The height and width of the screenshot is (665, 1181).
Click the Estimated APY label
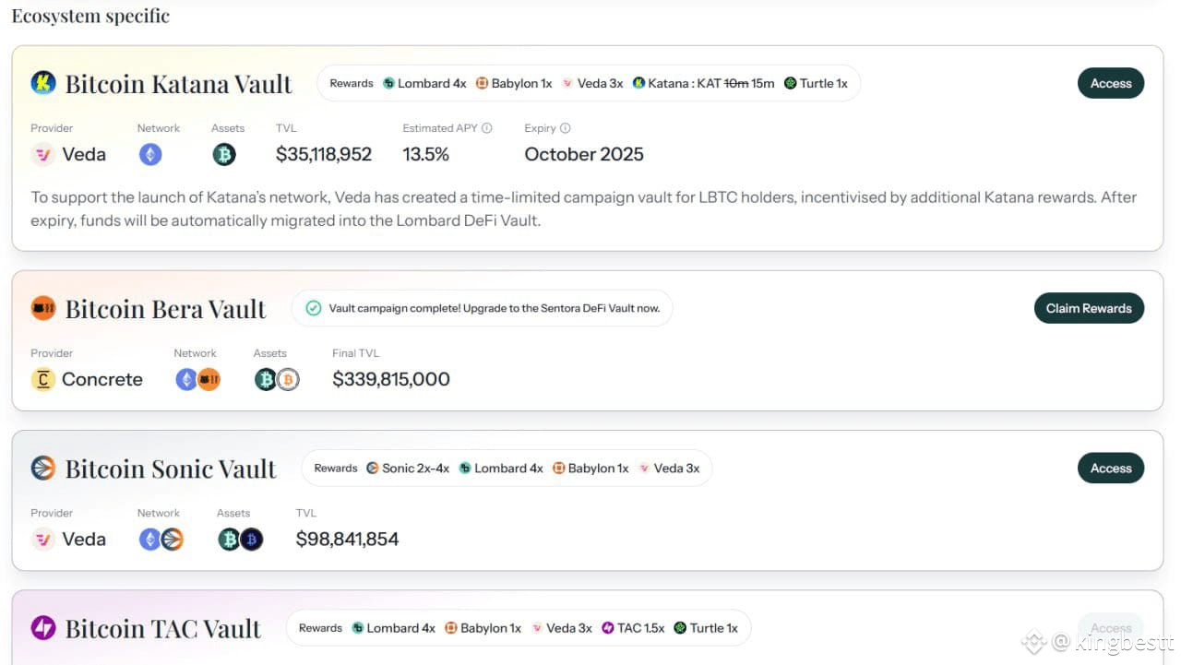click(440, 128)
